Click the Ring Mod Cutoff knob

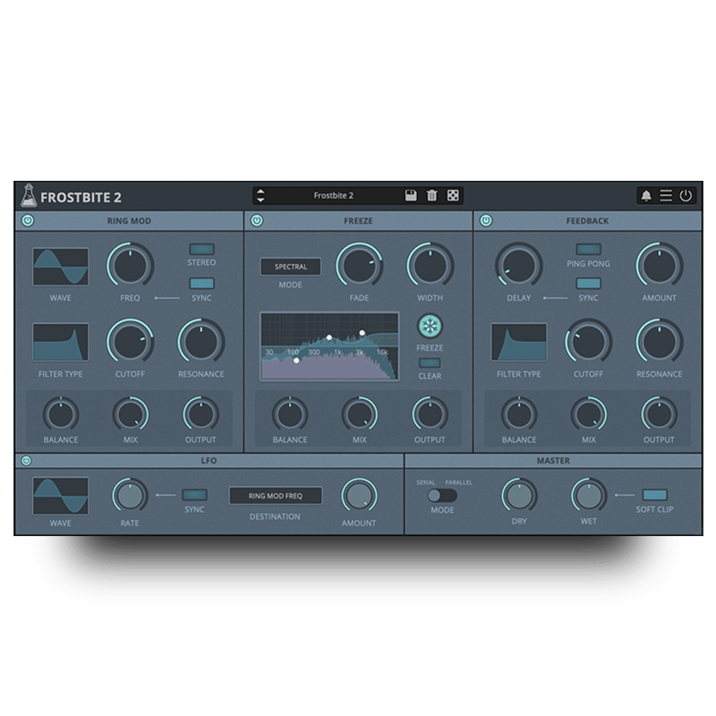(130, 342)
